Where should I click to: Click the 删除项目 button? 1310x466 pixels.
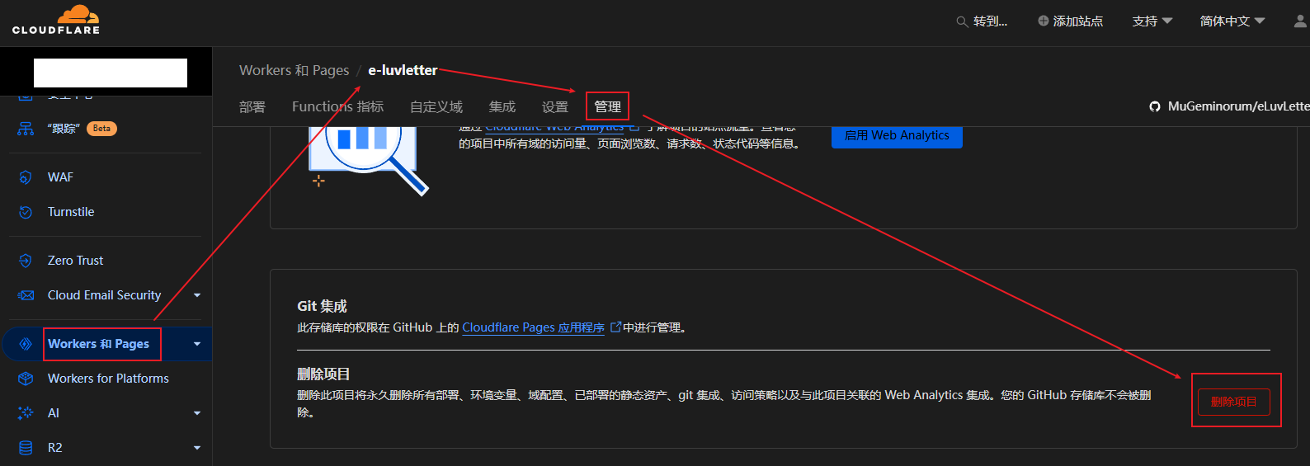[x=1234, y=402]
